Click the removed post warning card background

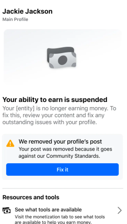click(62, 157)
